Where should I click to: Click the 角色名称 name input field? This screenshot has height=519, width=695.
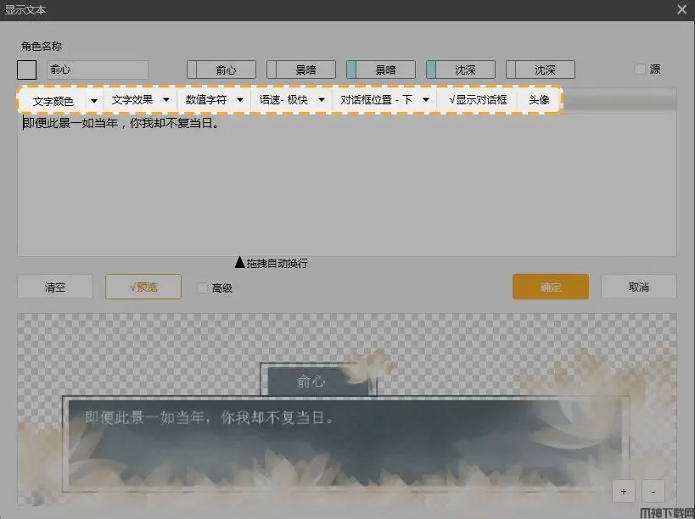(x=97, y=70)
